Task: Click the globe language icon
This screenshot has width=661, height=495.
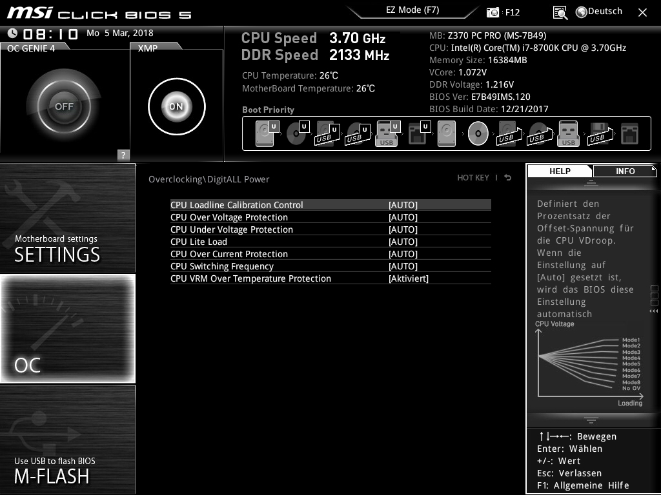Action: tap(582, 12)
